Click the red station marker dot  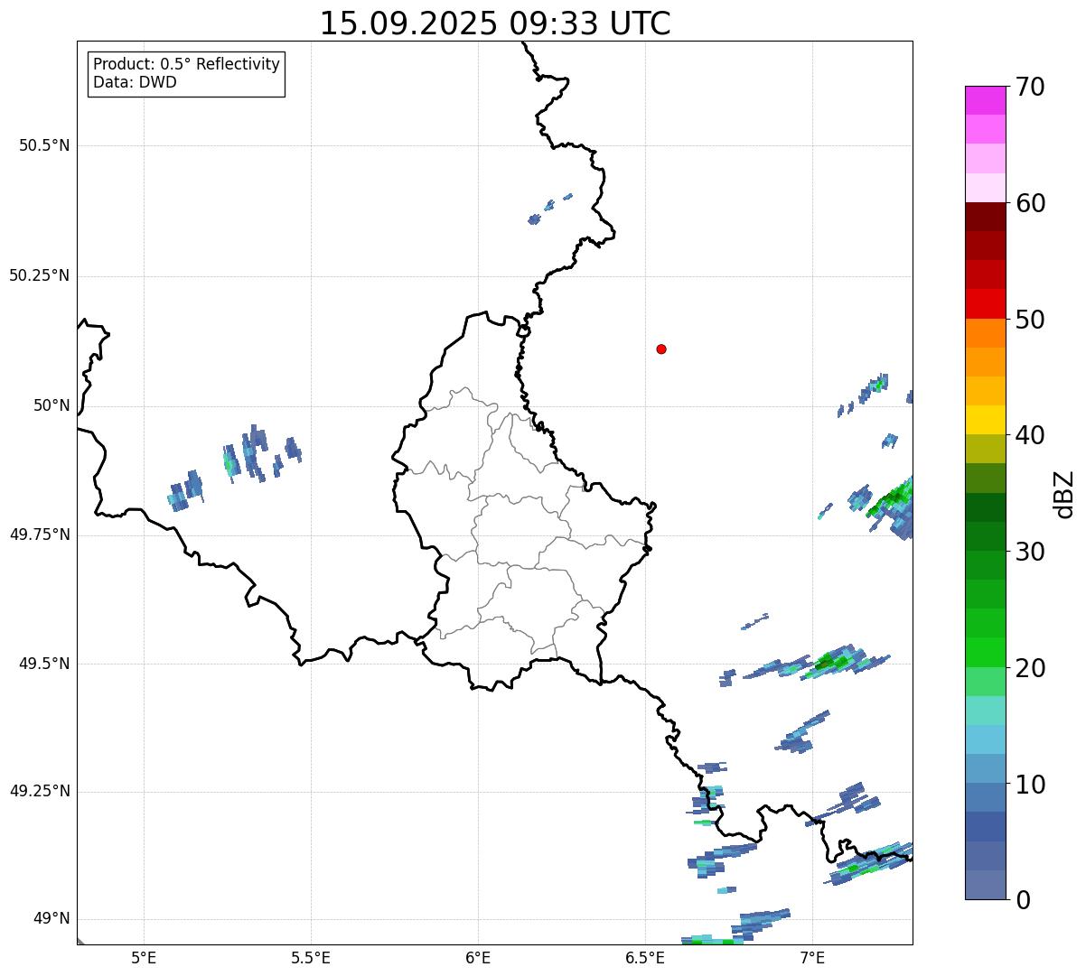tap(661, 349)
